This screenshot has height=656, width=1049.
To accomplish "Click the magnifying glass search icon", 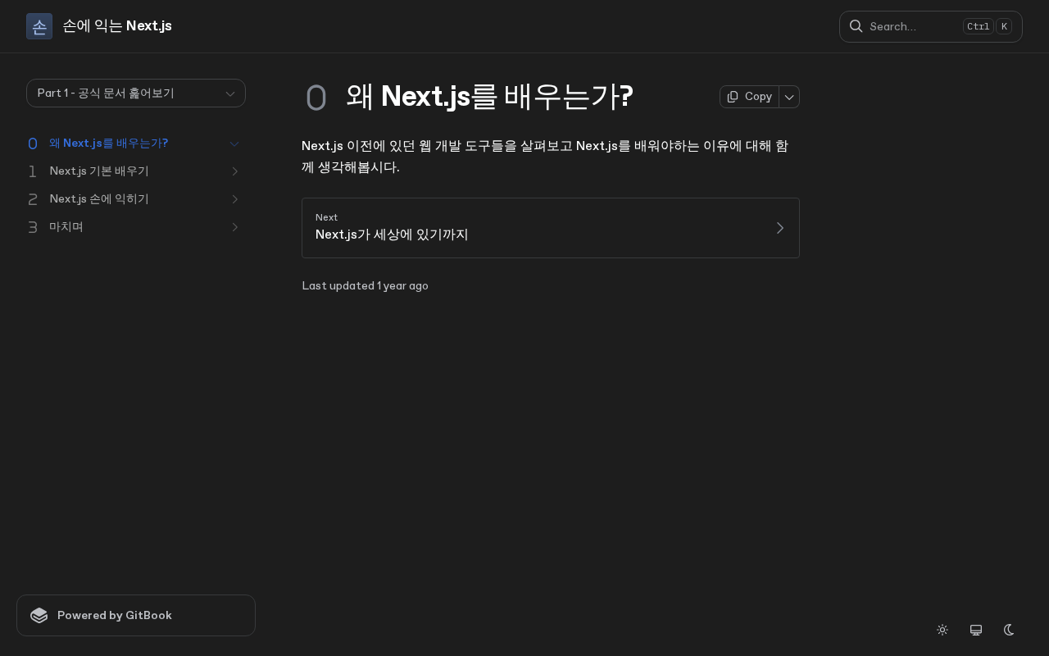I will 856,26.
